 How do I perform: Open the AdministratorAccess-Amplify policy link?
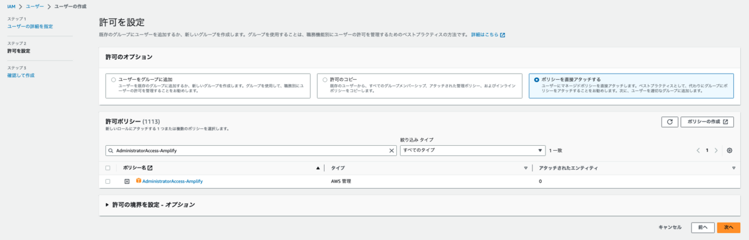(172, 181)
